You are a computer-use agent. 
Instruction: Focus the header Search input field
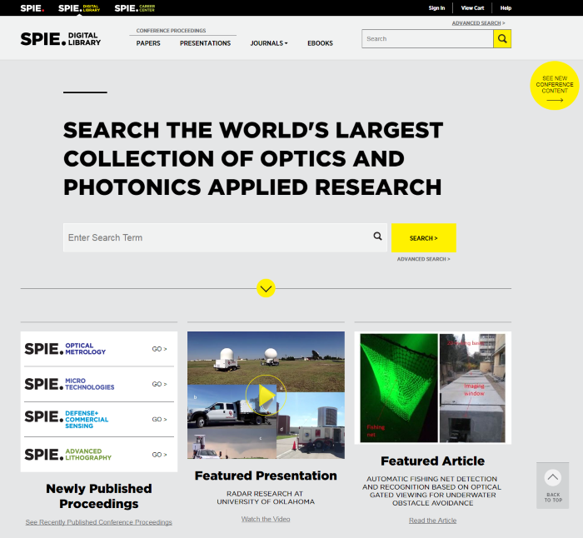point(427,38)
